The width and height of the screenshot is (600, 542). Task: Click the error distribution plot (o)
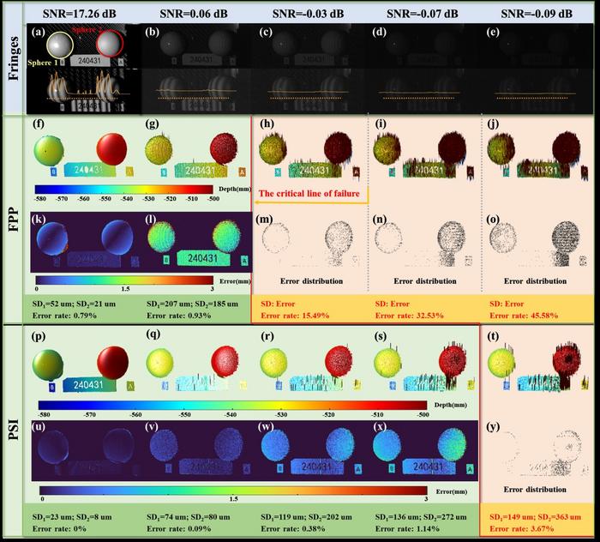(x=538, y=244)
